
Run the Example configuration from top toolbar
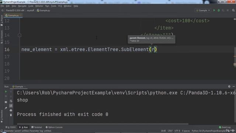[x=214, y=10]
